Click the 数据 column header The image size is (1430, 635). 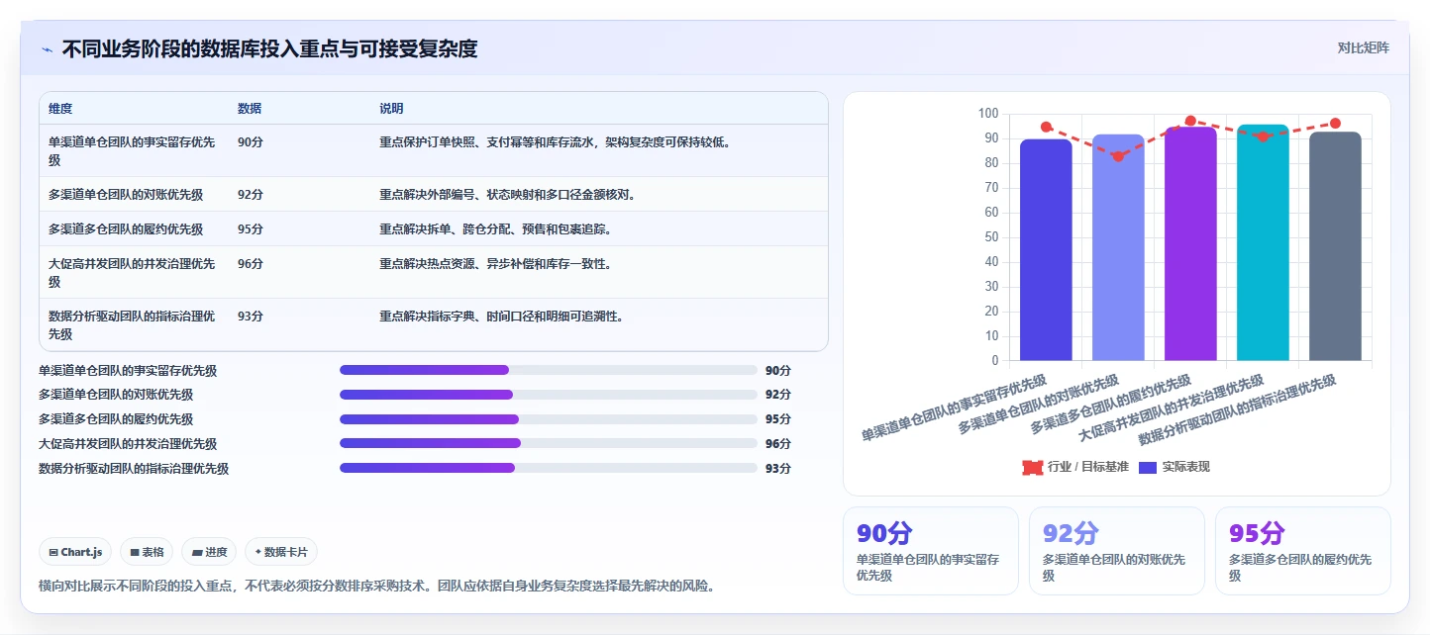tap(250, 109)
